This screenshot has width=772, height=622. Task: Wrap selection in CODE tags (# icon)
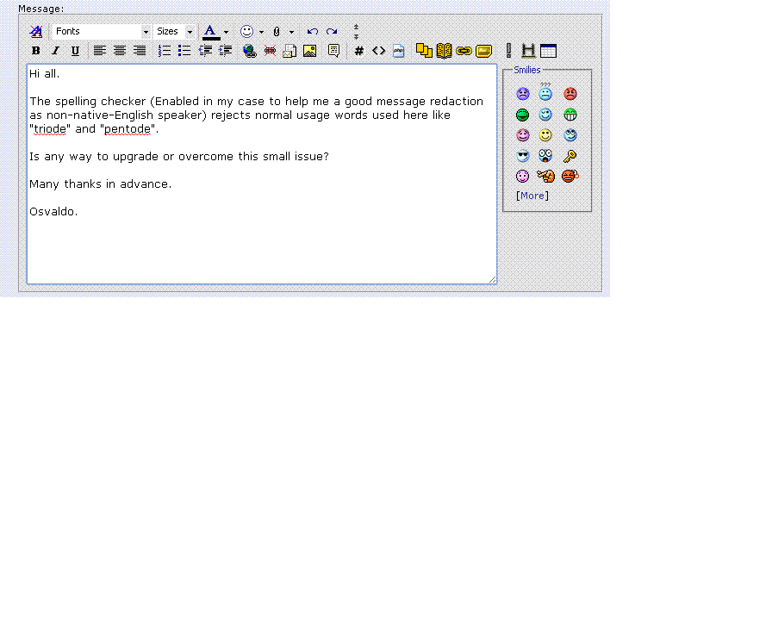[x=359, y=51]
